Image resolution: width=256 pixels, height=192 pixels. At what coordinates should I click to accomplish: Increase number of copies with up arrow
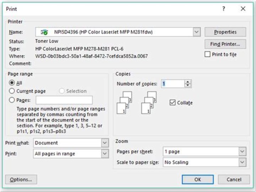(188, 82)
